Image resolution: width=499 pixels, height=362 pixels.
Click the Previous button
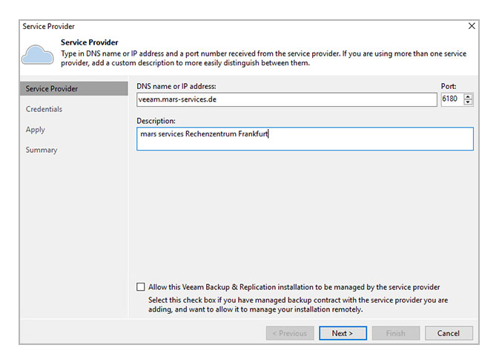(x=289, y=333)
